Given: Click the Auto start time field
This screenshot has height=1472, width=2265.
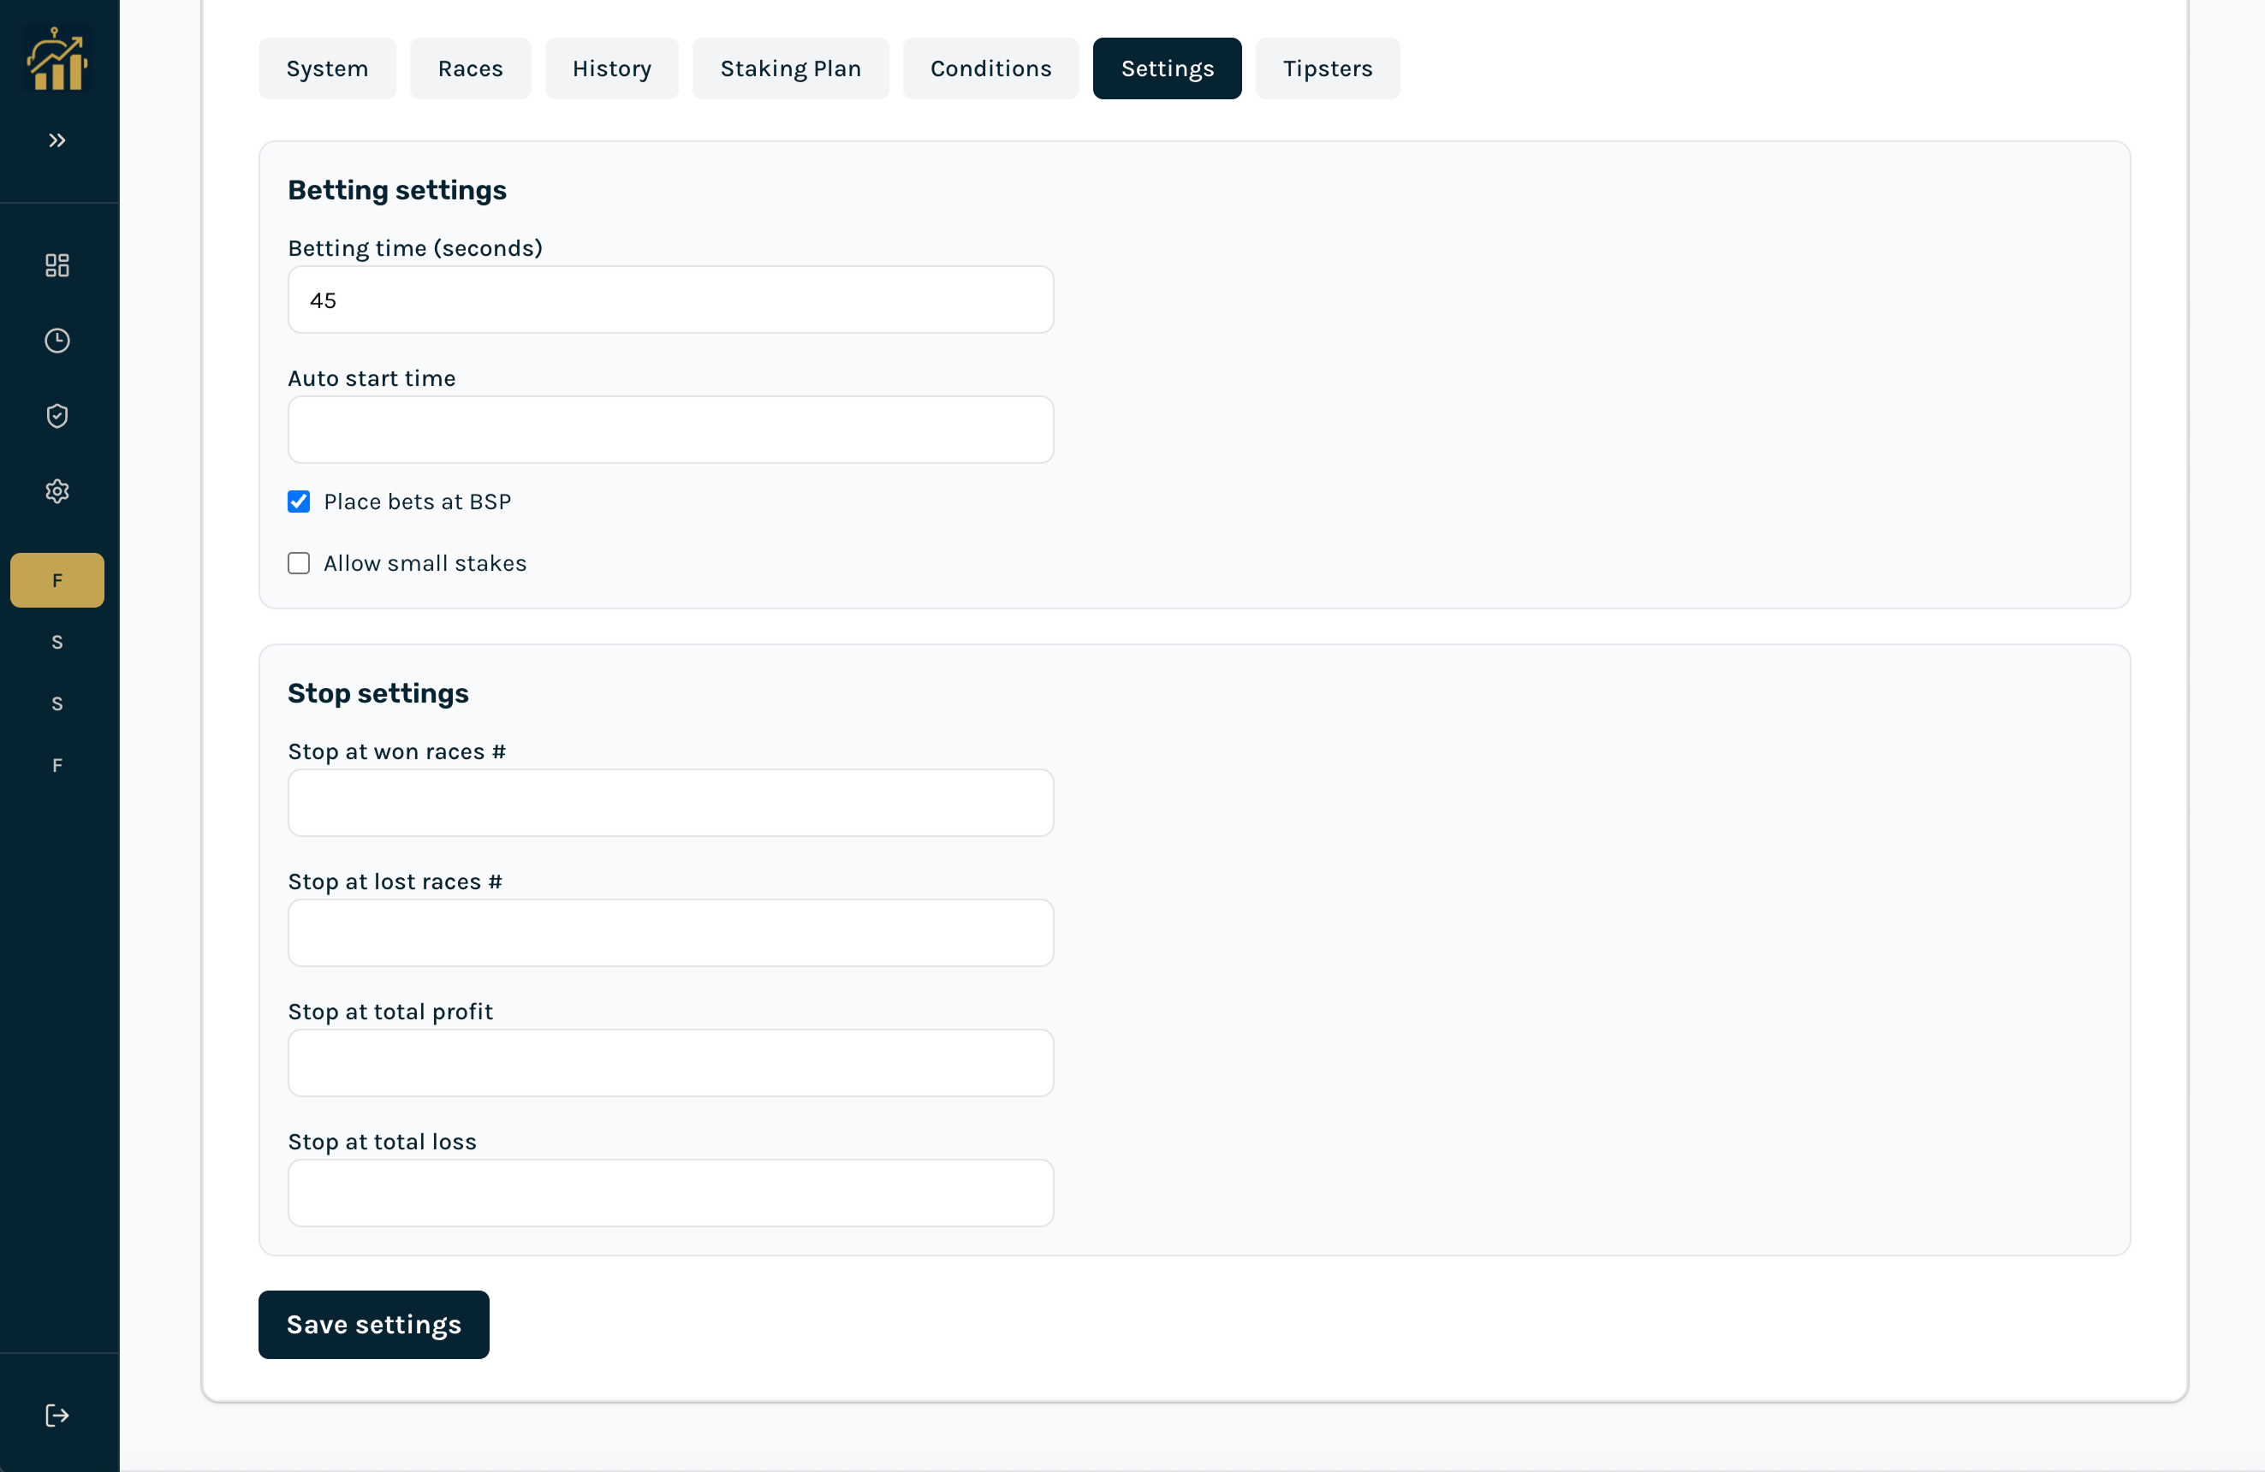Looking at the screenshot, I should 671,430.
